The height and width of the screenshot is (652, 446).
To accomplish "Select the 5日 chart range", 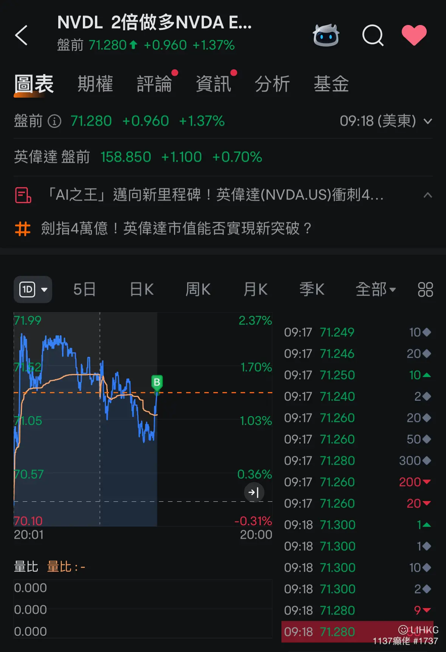I will [84, 289].
